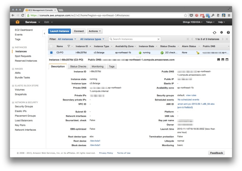Image resolution: width=242 pixels, height=171 pixels.
Task: Open Spot Requests in the sidebar
Action: point(23,56)
